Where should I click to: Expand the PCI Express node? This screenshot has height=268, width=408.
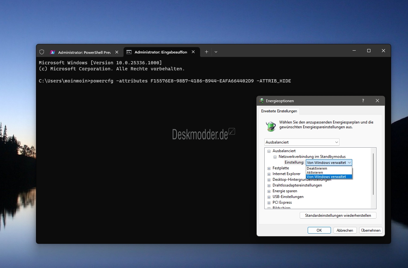tap(269, 203)
